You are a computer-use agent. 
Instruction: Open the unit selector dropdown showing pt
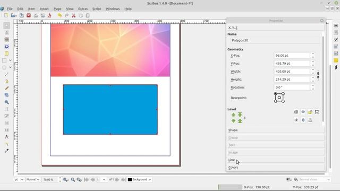tap(19, 179)
